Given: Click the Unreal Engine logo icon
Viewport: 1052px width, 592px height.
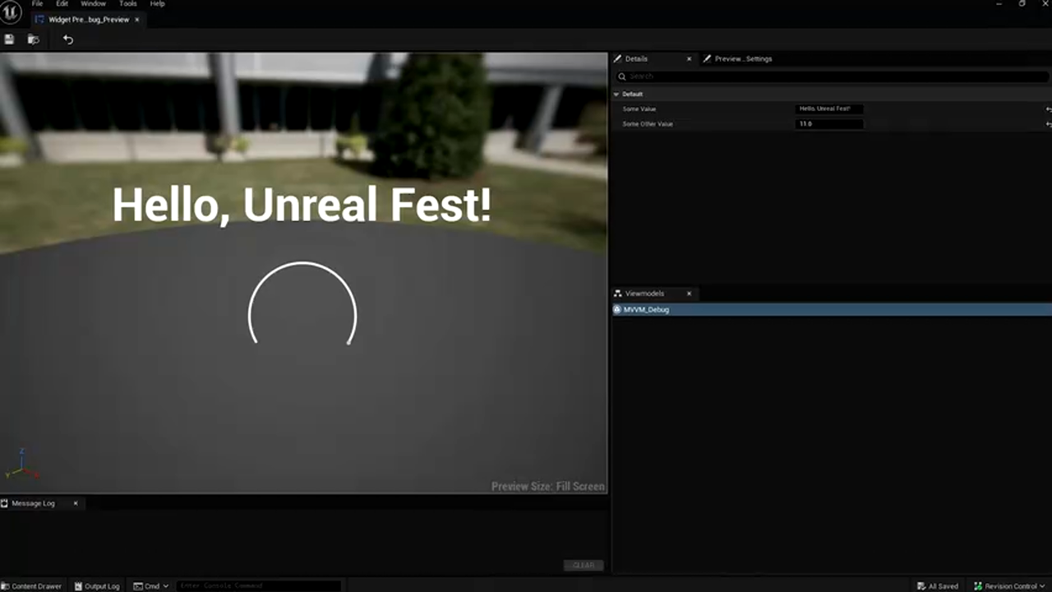Looking at the screenshot, I should (x=11, y=12).
